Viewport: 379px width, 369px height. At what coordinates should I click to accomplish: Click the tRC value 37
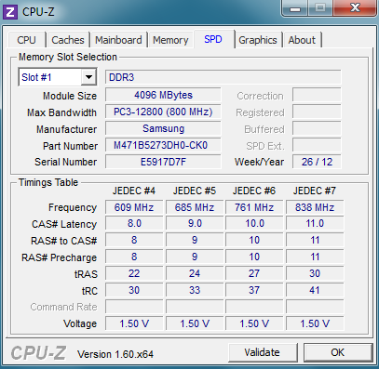(x=254, y=290)
